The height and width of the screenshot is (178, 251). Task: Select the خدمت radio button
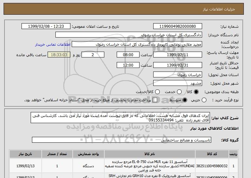(x=179, y=92)
